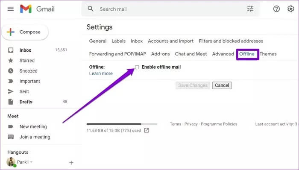Click the Gmail logo
The height and width of the screenshot is (170, 299).
pos(37,9)
